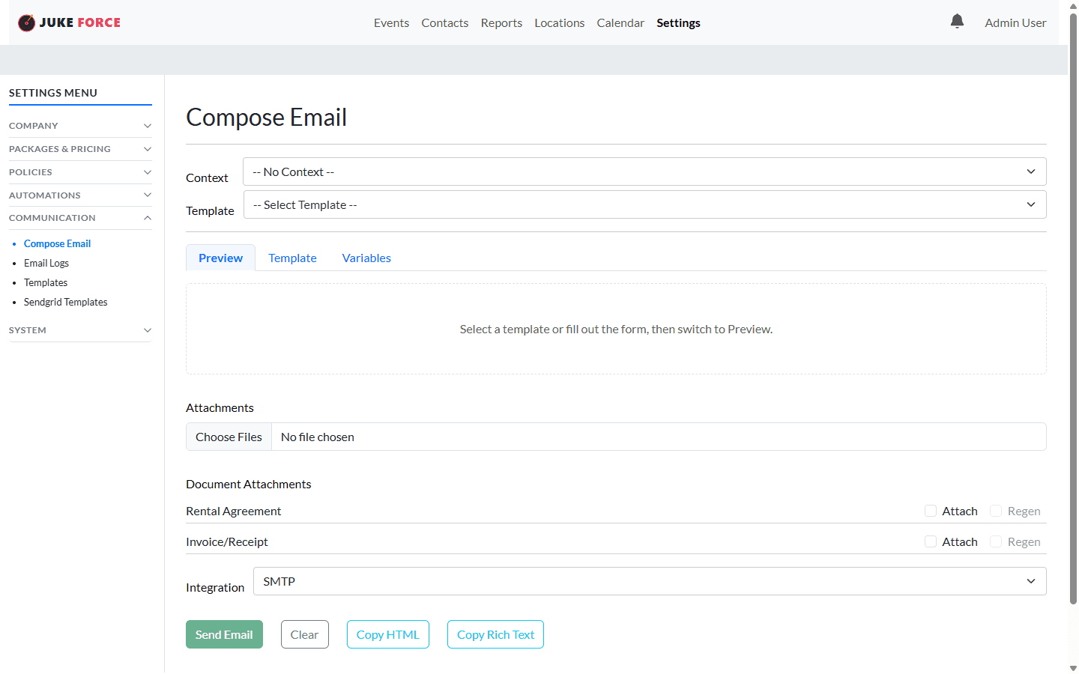Click Choose Files to add attachments
Viewport: 1079px width, 674px height.
(x=229, y=437)
